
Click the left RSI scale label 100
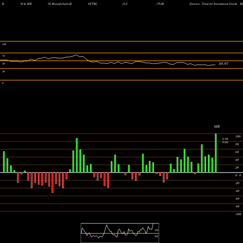click(x=4, y=44)
